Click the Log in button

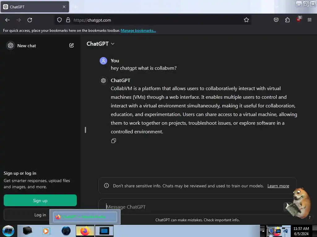click(x=40, y=215)
